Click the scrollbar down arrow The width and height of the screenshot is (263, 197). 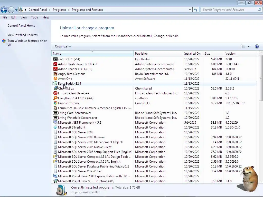[261, 181]
